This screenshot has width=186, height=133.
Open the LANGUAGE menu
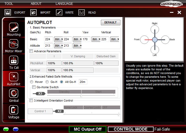(x=64, y=4)
